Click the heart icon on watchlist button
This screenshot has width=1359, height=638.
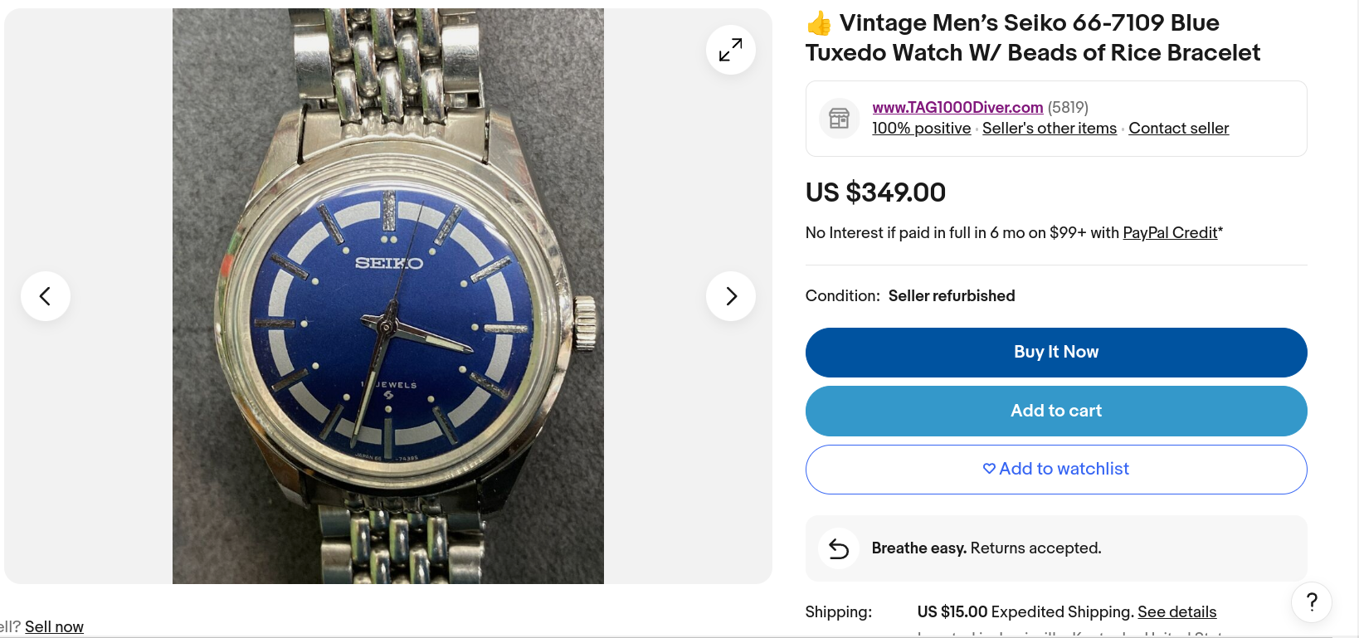coord(989,469)
